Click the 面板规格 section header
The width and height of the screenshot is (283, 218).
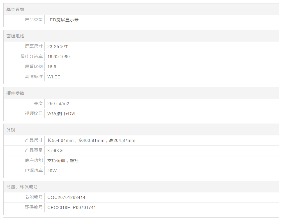(15, 36)
